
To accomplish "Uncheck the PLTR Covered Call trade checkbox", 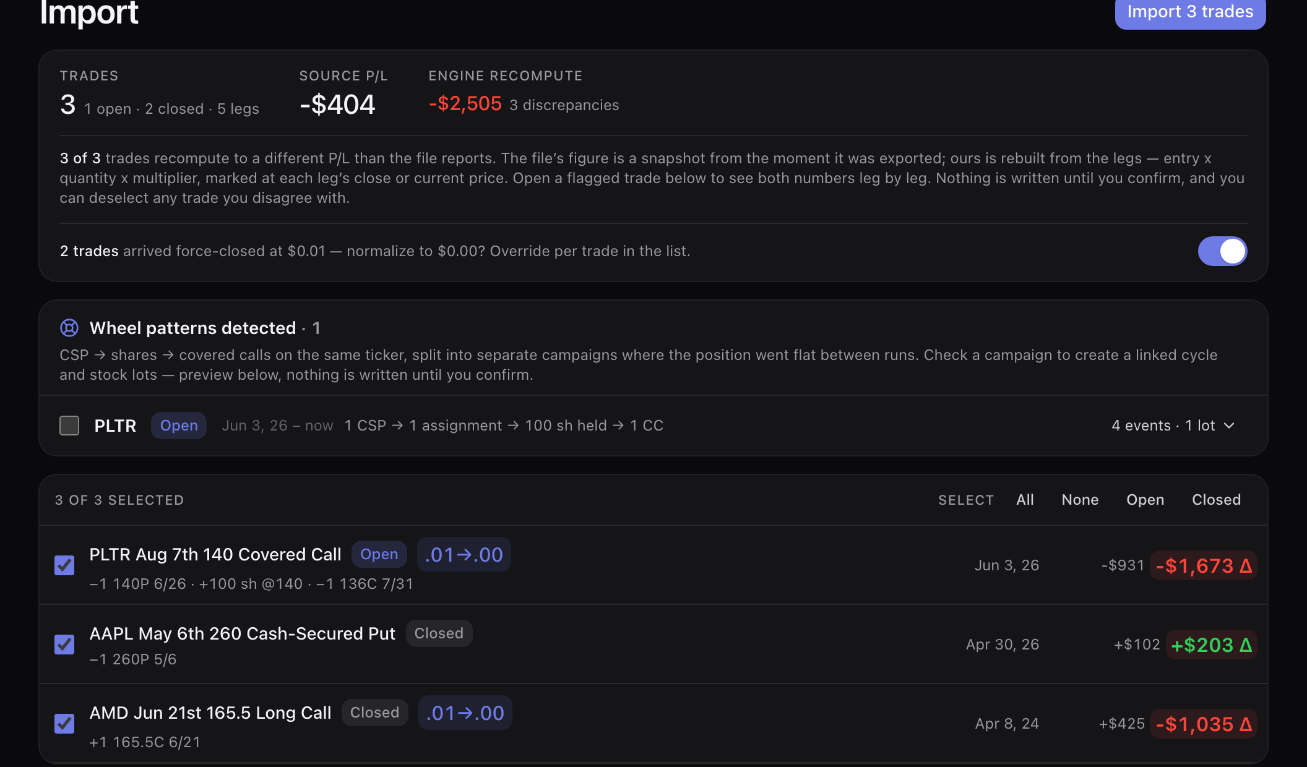I will coord(64,565).
